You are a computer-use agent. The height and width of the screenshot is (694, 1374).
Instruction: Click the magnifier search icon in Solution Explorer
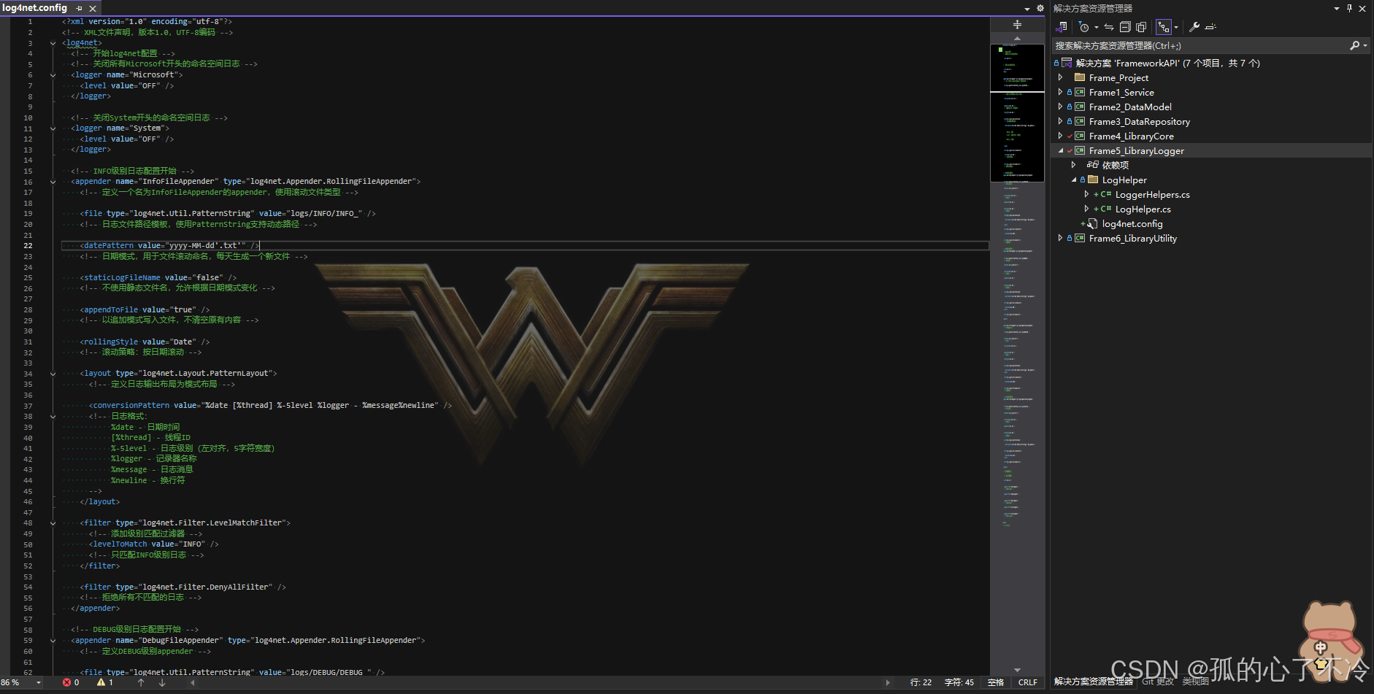(1355, 45)
